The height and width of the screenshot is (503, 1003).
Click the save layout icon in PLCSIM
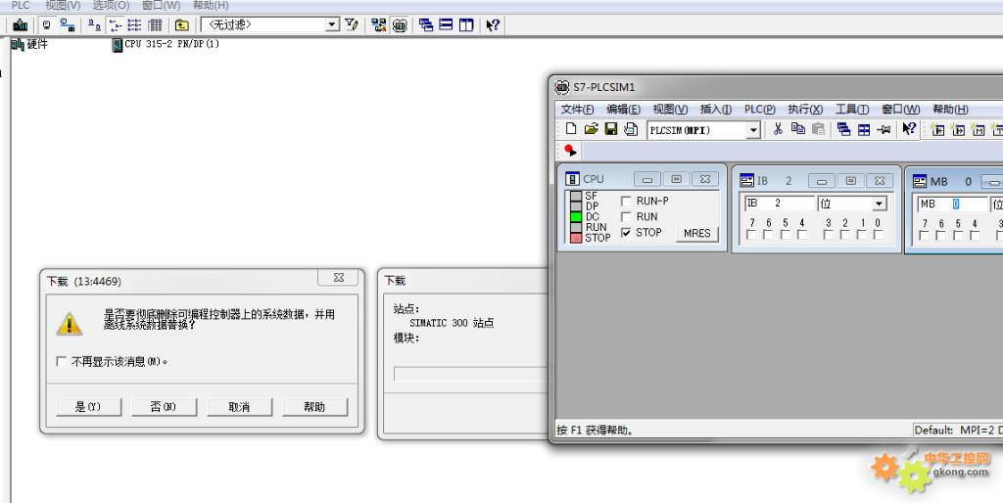[631, 129]
